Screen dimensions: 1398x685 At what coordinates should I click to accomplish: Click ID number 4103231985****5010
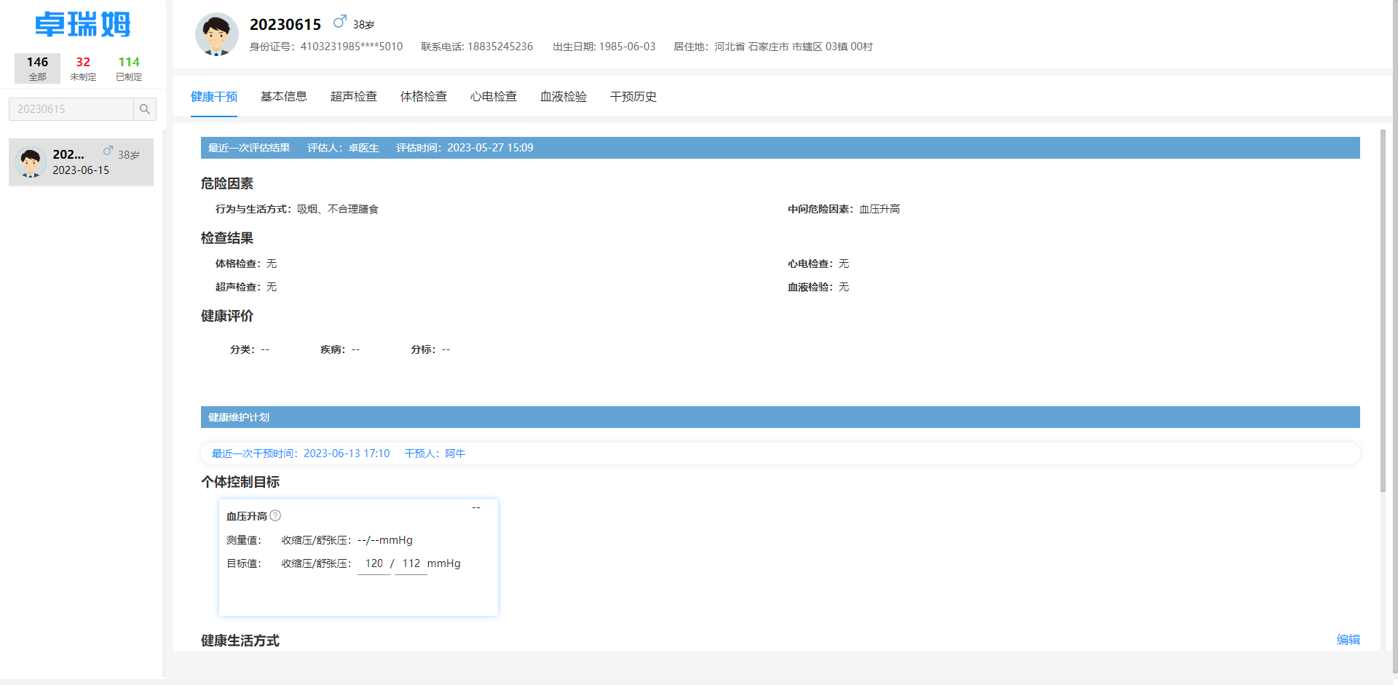pos(352,47)
